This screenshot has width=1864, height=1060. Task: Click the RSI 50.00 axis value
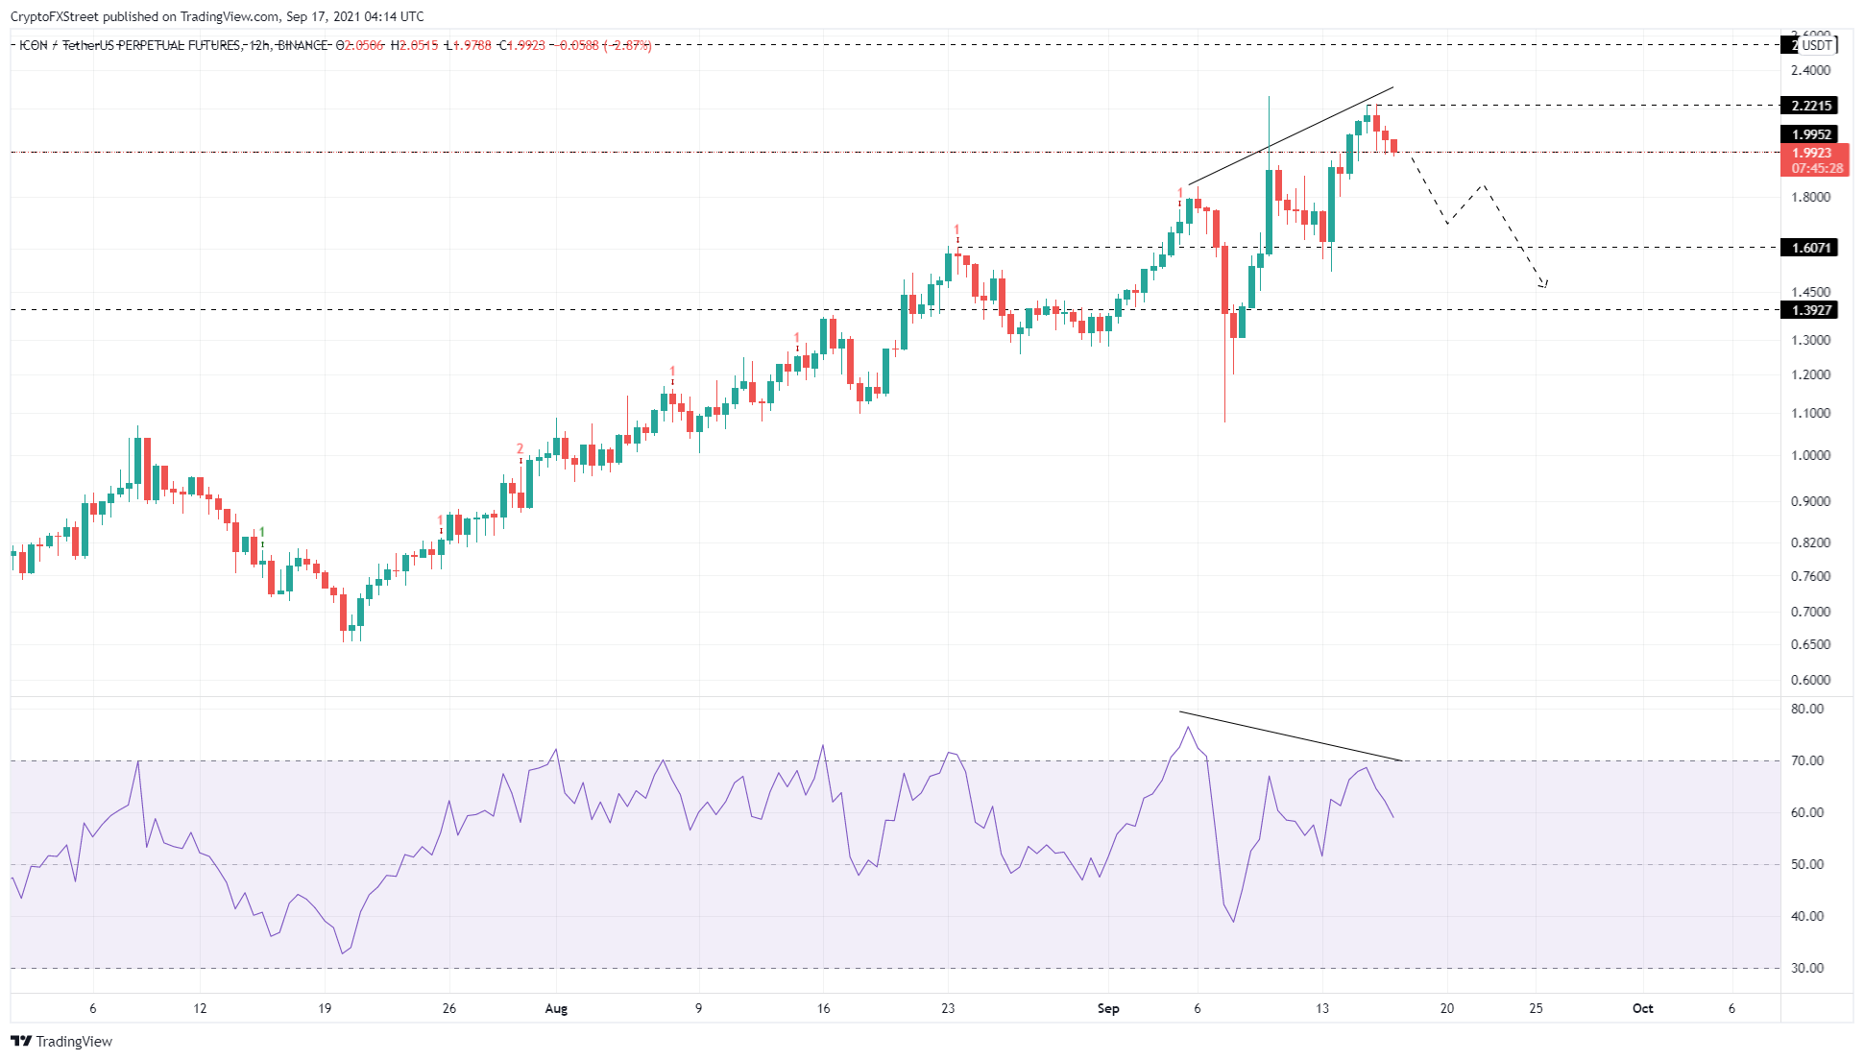pyautogui.click(x=1807, y=865)
